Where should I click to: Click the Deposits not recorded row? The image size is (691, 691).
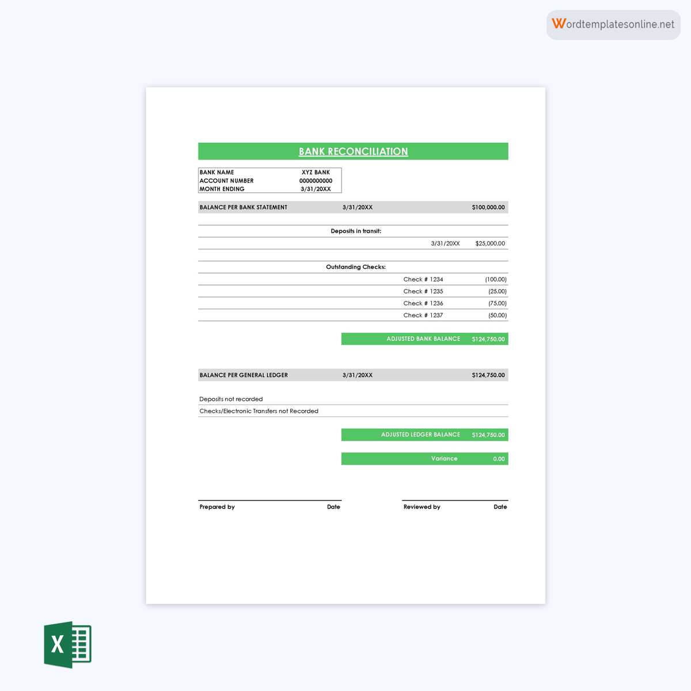tap(353, 399)
